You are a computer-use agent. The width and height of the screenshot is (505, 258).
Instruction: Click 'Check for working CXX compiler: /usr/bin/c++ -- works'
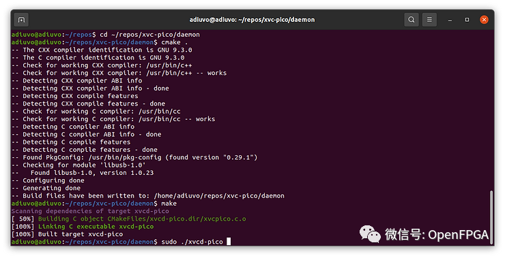(119, 73)
